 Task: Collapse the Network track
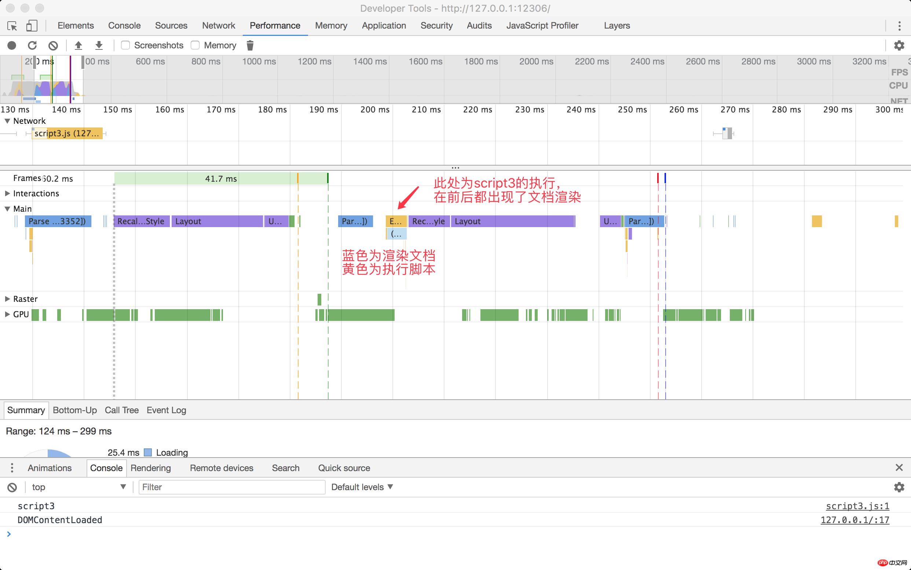[7, 121]
